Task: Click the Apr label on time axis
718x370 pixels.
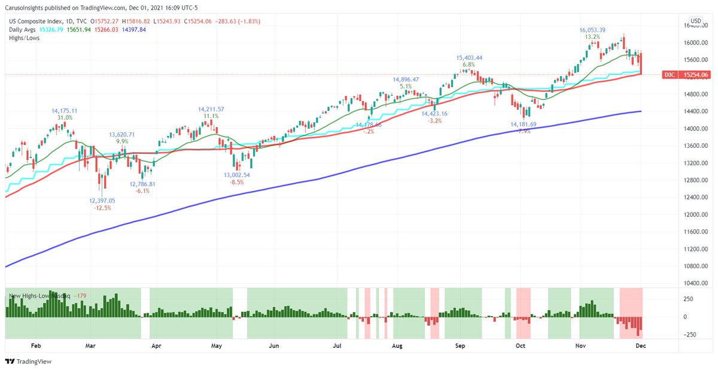Action: [156, 346]
